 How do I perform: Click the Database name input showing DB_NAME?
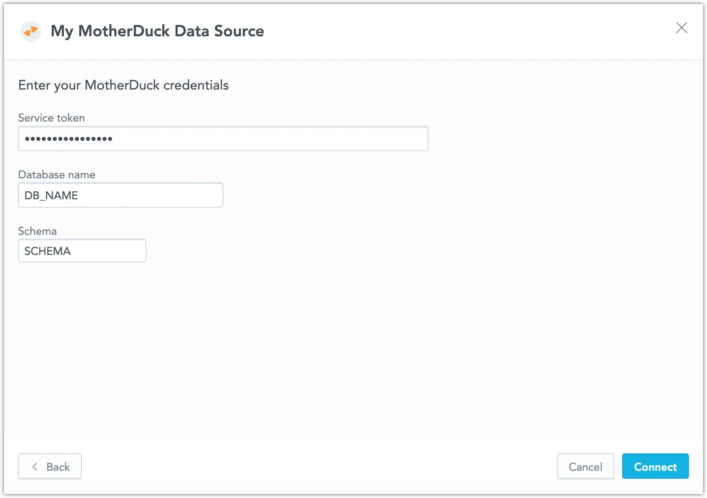[x=120, y=195]
